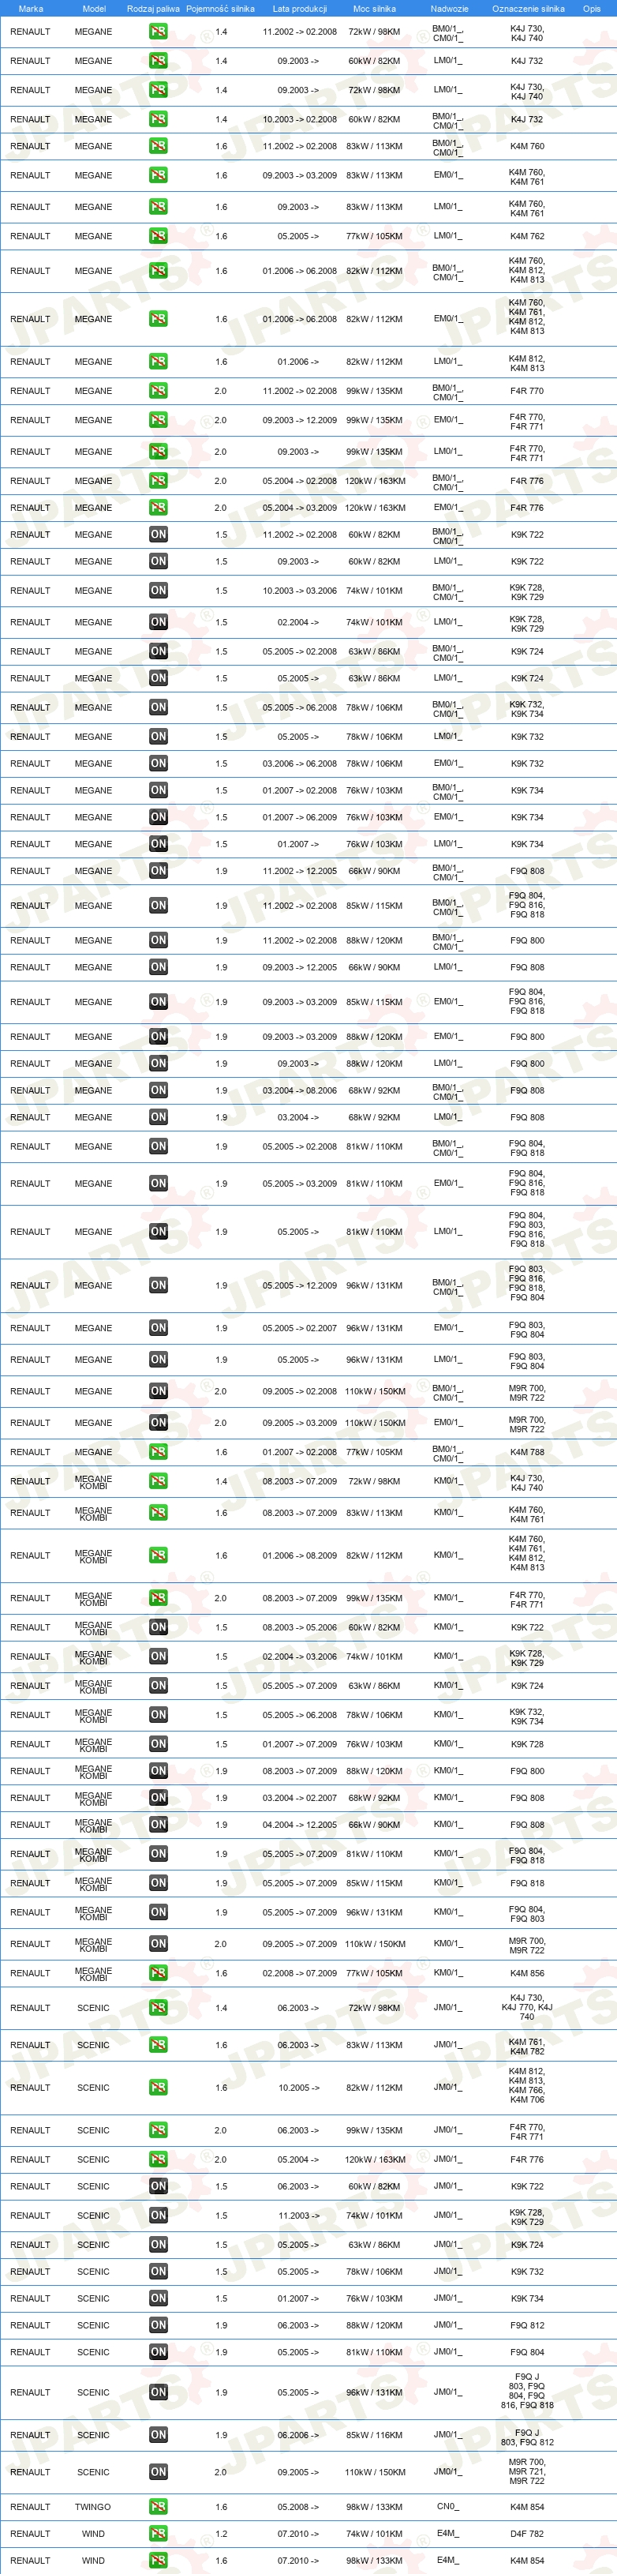Viewport: 617px width, 2574px height.
Task: Click petrol icon in SCENIC F4R 776 row
Action: tap(158, 2159)
